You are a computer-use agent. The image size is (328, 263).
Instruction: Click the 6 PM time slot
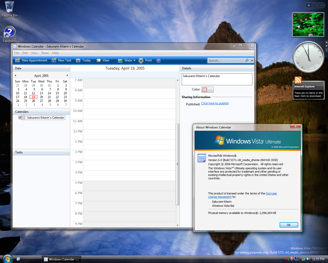coord(129,196)
